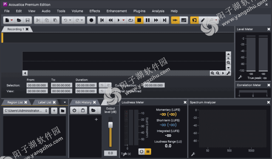Open the panel tabs dropdown arrow beside Label List
Viewport: 272px width, 159px height.
(65, 102)
